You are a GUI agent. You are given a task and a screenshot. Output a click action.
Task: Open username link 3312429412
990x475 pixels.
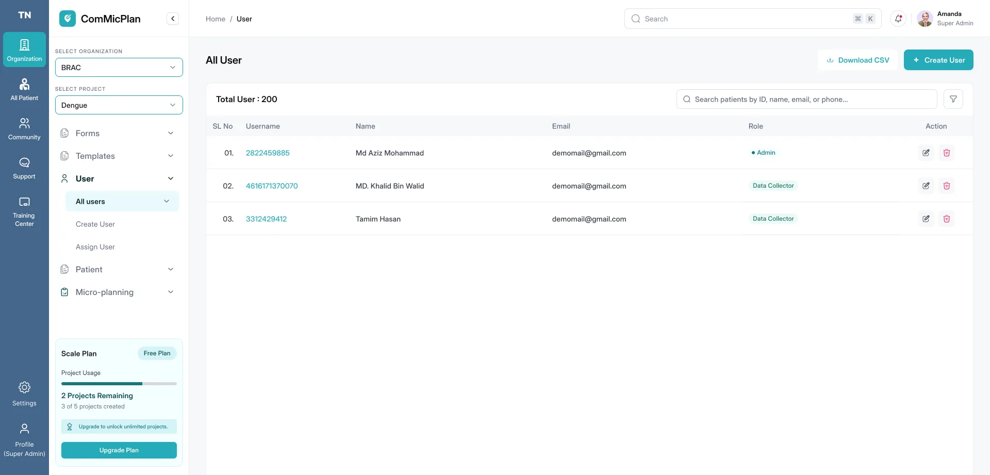click(266, 219)
